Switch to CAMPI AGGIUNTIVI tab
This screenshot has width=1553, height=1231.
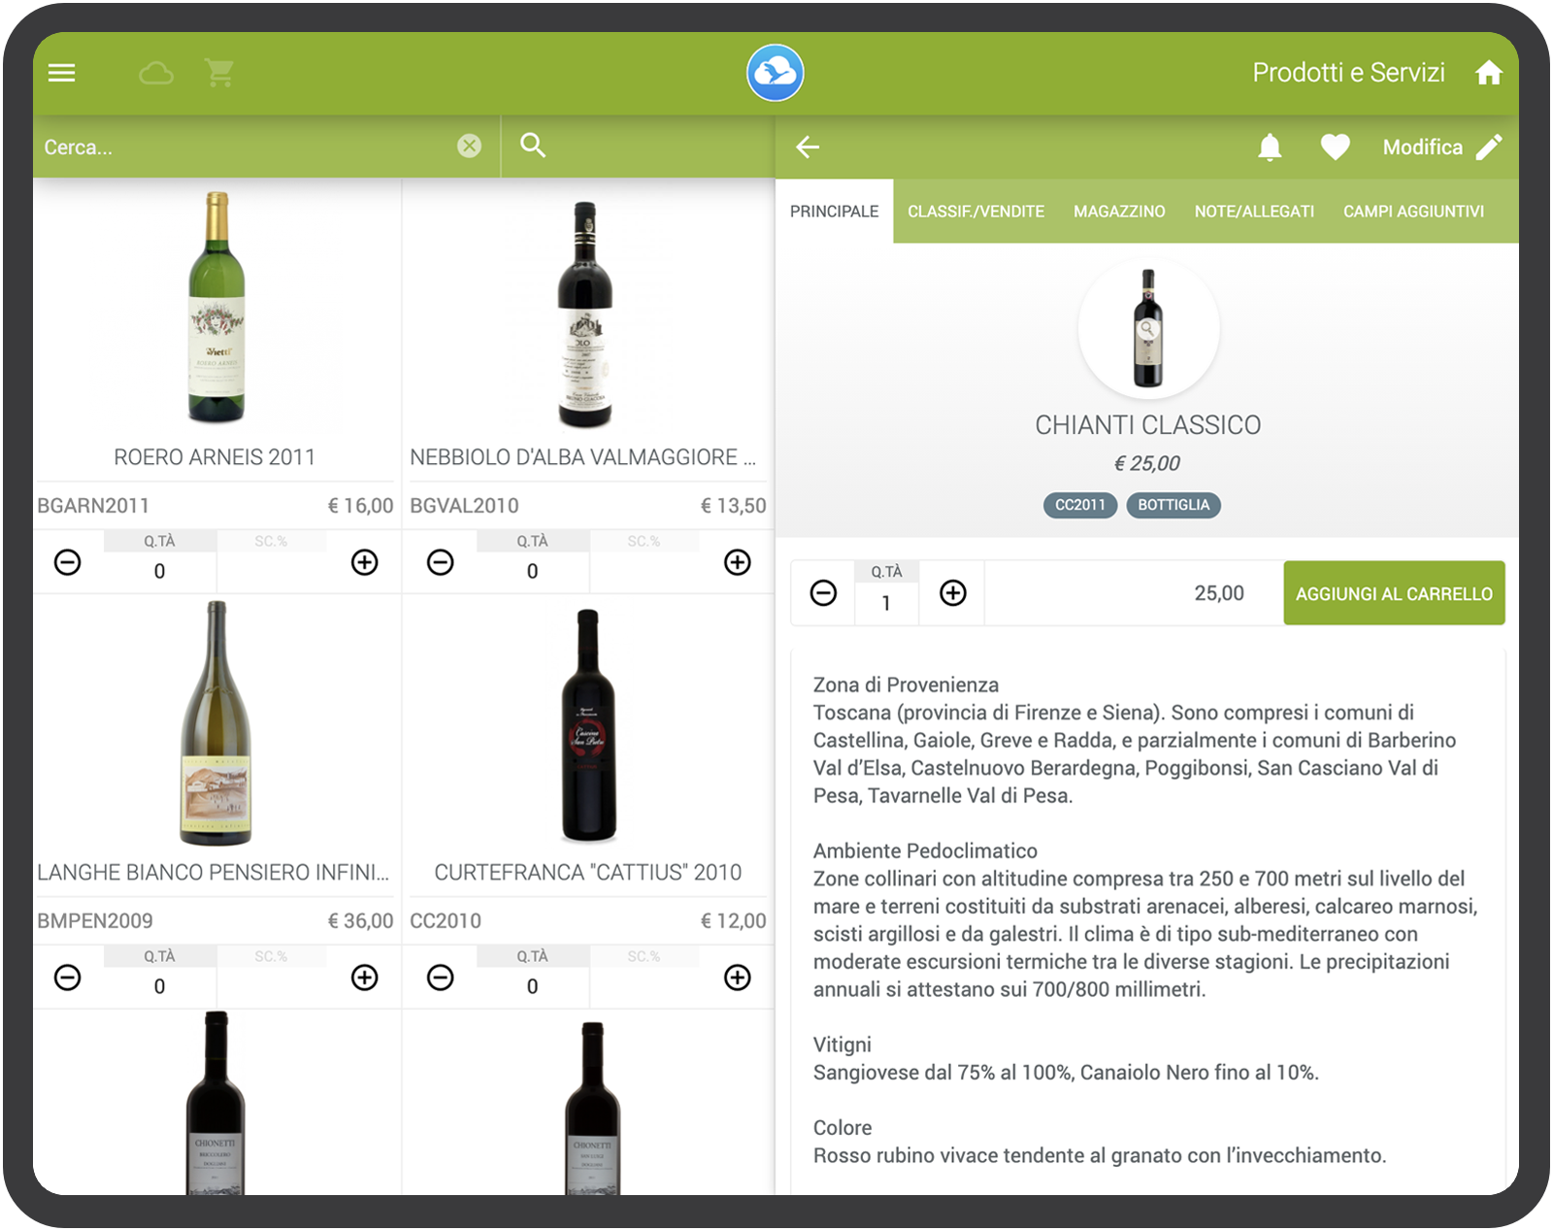[x=1413, y=211]
